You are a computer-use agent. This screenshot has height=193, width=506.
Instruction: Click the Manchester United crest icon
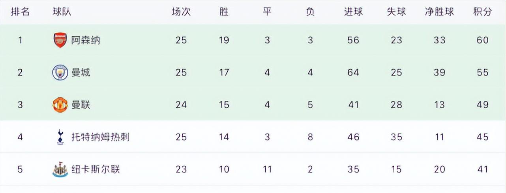(60, 105)
